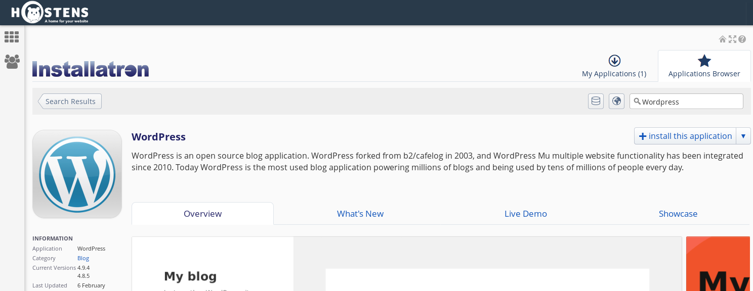
Task: Switch to My Applications (1) tab
Action: 614,67
